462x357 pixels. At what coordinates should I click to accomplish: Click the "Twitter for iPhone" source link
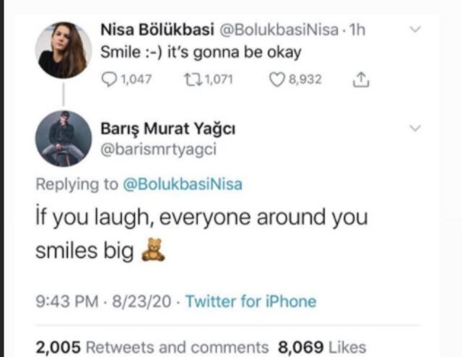(250, 301)
